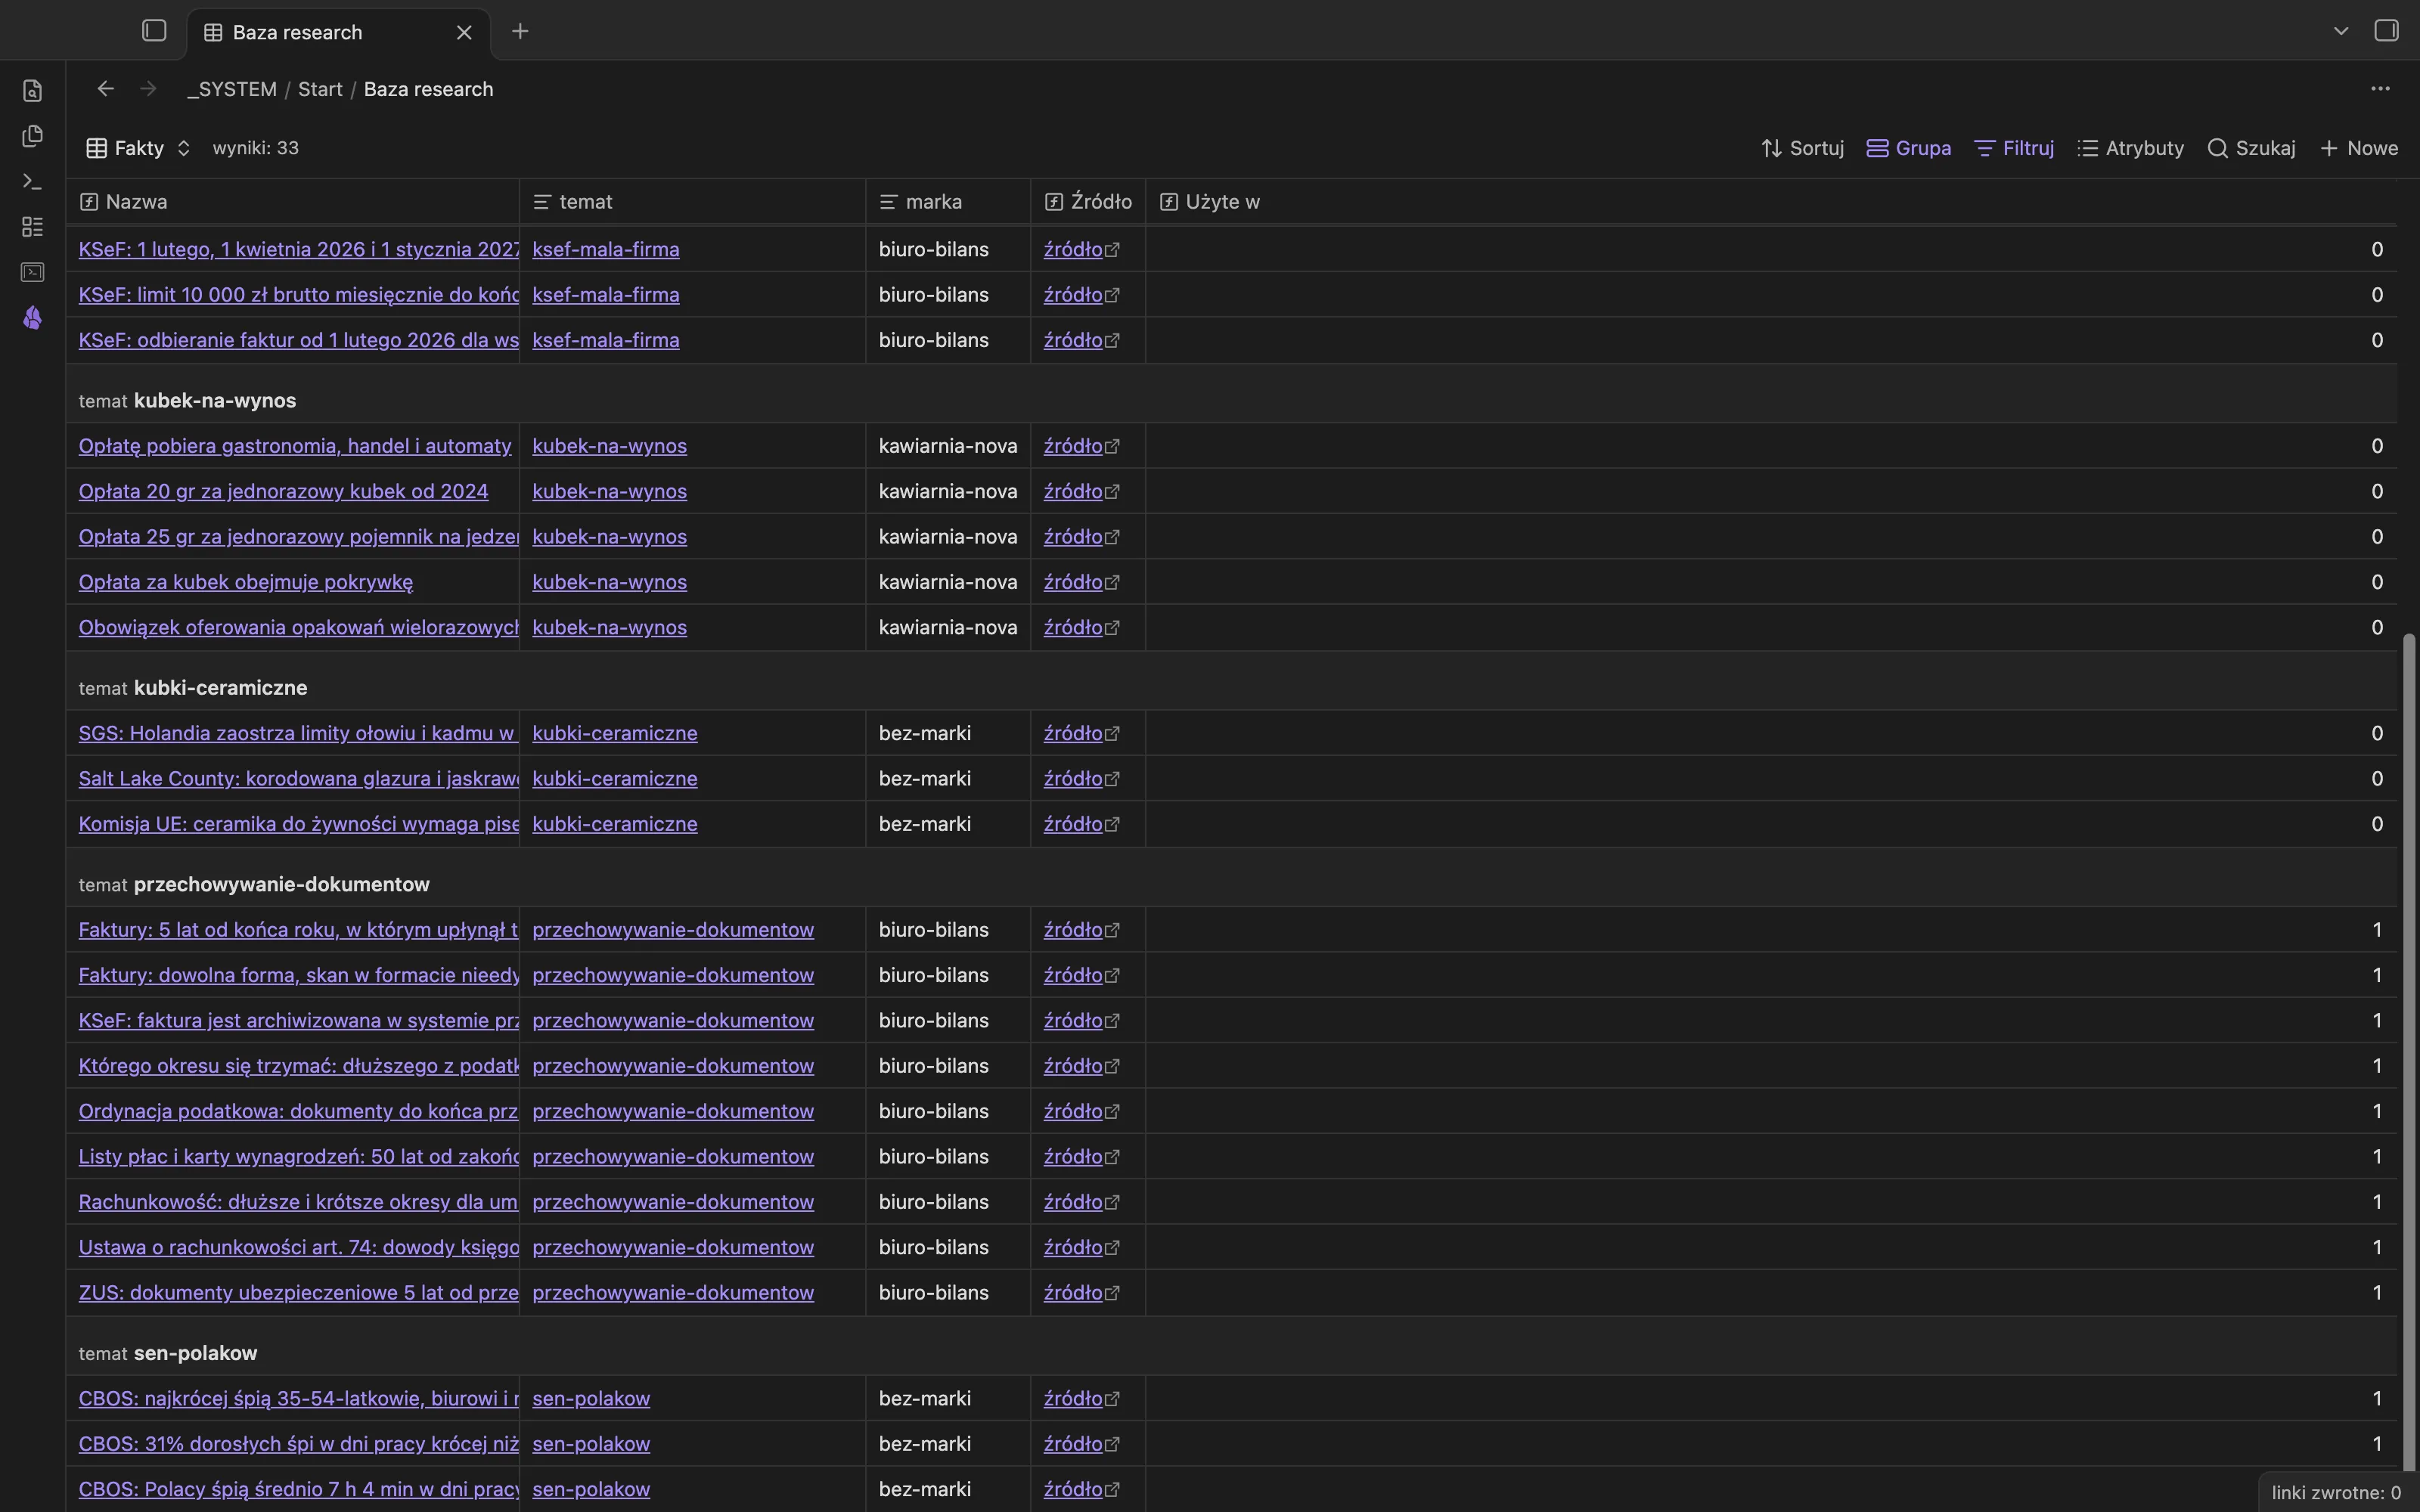The image size is (2420, 1512).
Task: Click the Nazwa column header
Action: pyautogui.click(x=293, y=202)
